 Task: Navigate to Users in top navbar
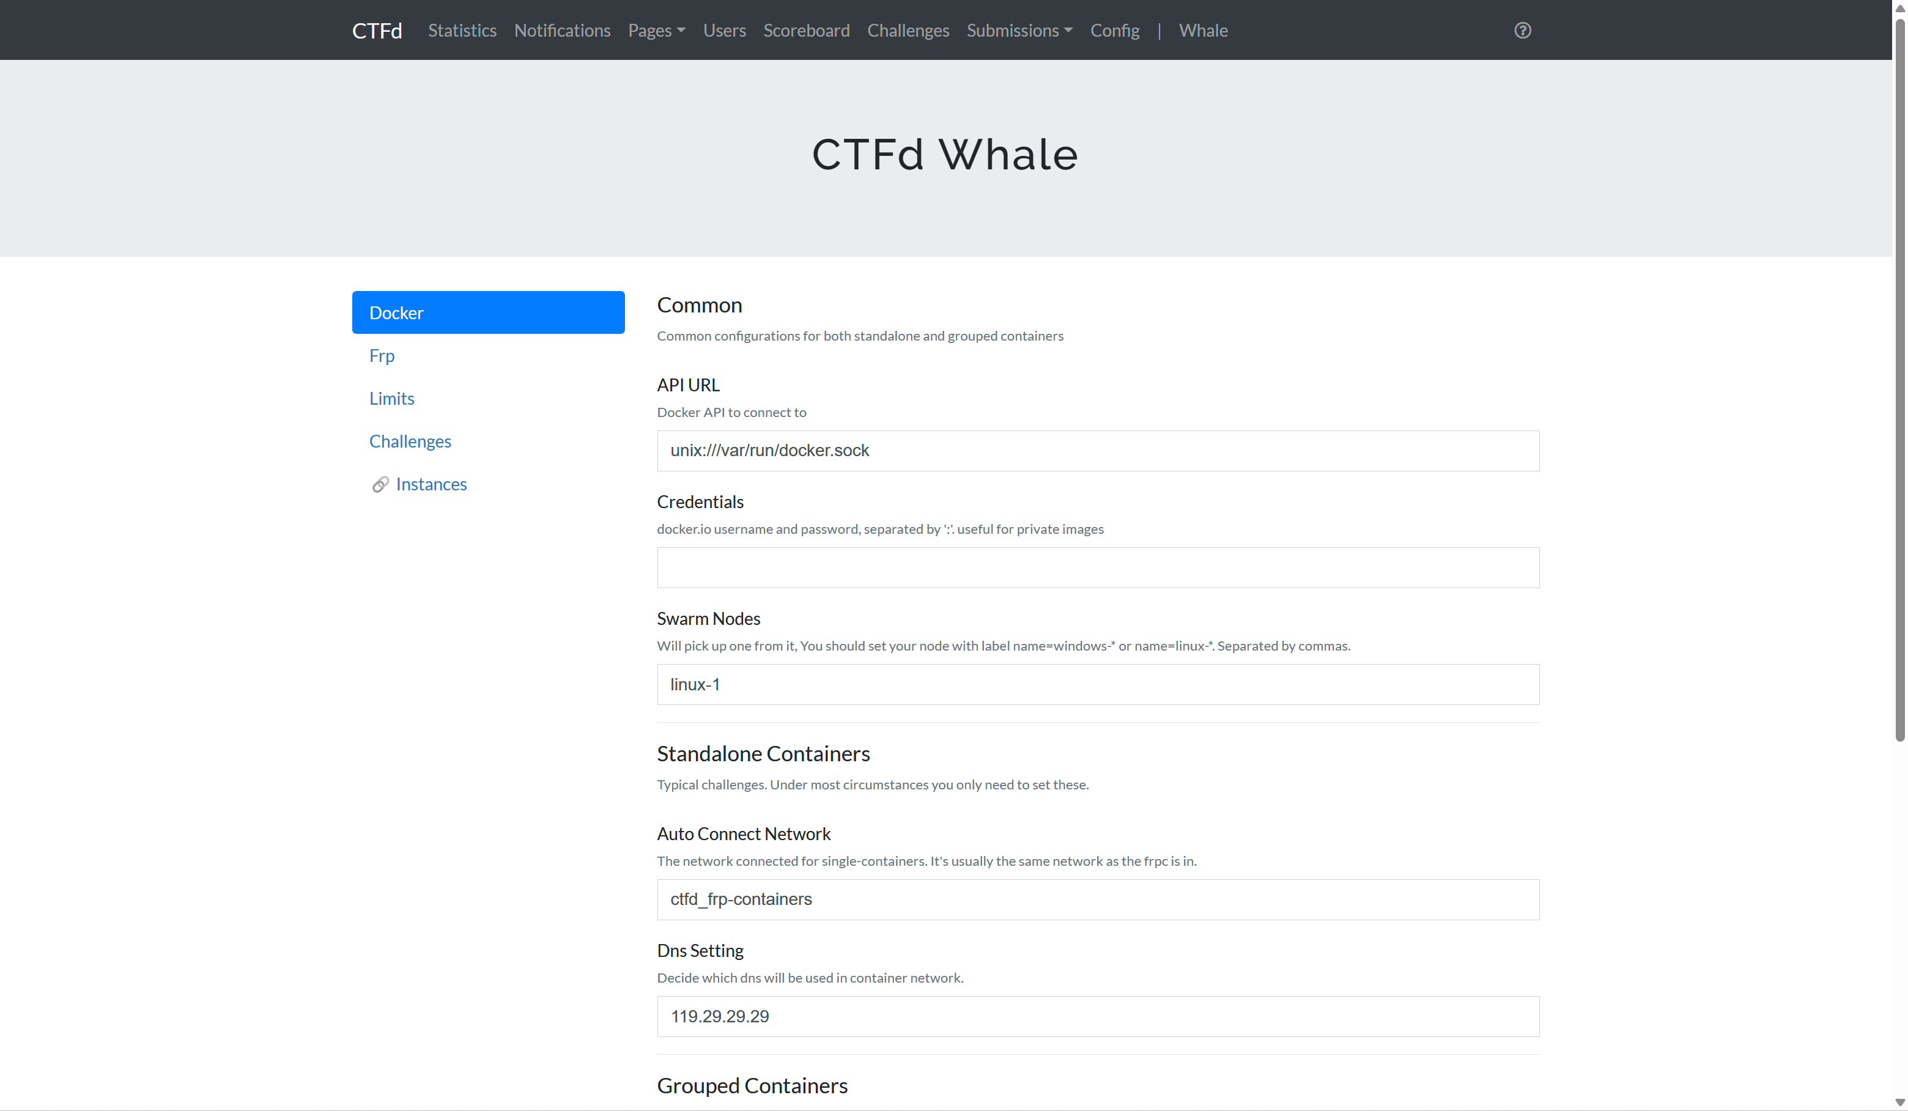(x=724, y=31)
